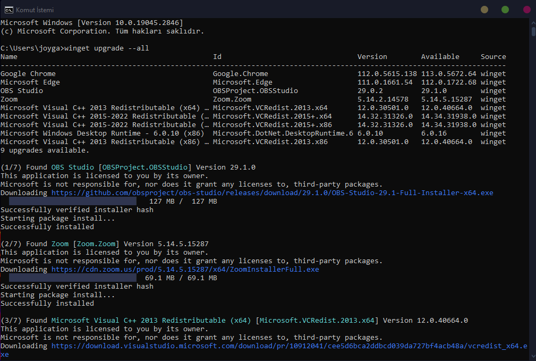Click 'Version 12.0.40664.0' in the (3/7) line
Image resolution: width=536 pixels, height=361 pixels.
tap(426, 321)
